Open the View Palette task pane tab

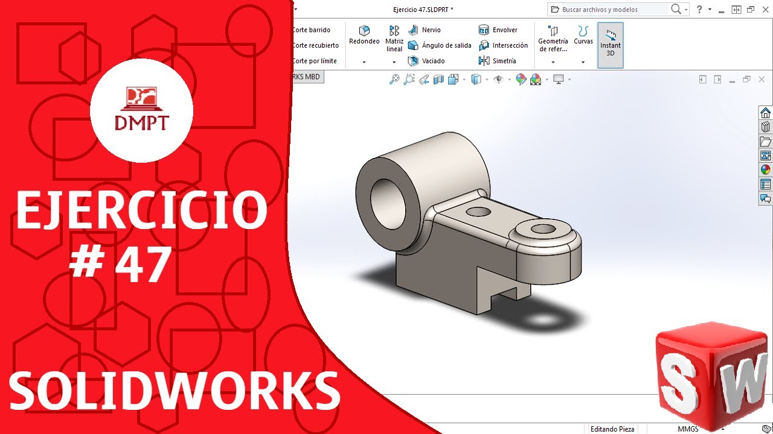pos(766,156)
